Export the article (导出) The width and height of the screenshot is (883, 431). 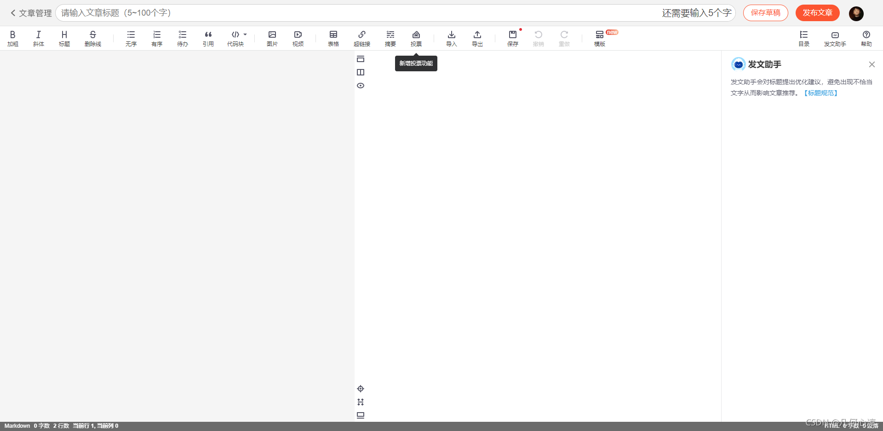pyautogui.click(x=477, y=38)
